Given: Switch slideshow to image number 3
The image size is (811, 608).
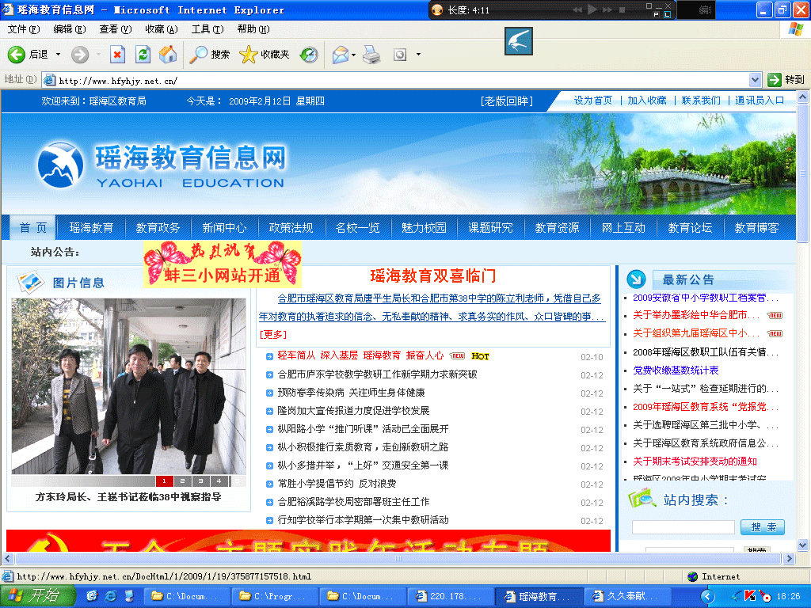Looking at the screenshot, I should (200, 481).
